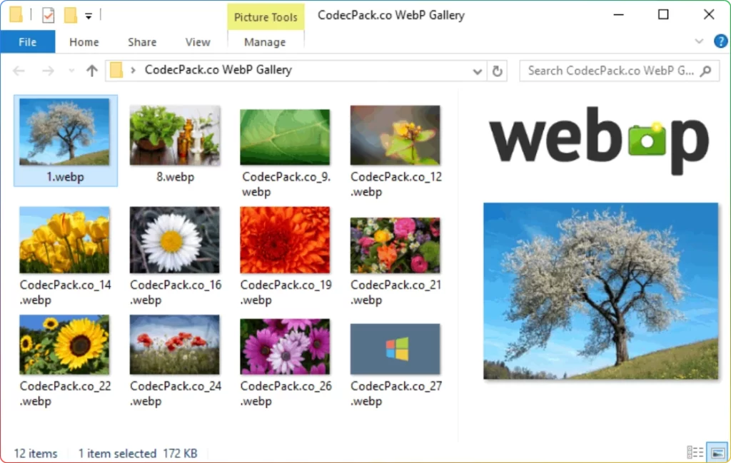The width and height of the screenshot is (731, 463).
Task: Click the folder icon in title bar
Action: pos(16,14)
